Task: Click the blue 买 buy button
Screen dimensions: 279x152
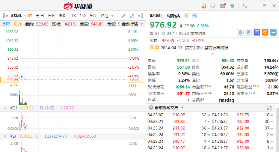Action: 257,33
